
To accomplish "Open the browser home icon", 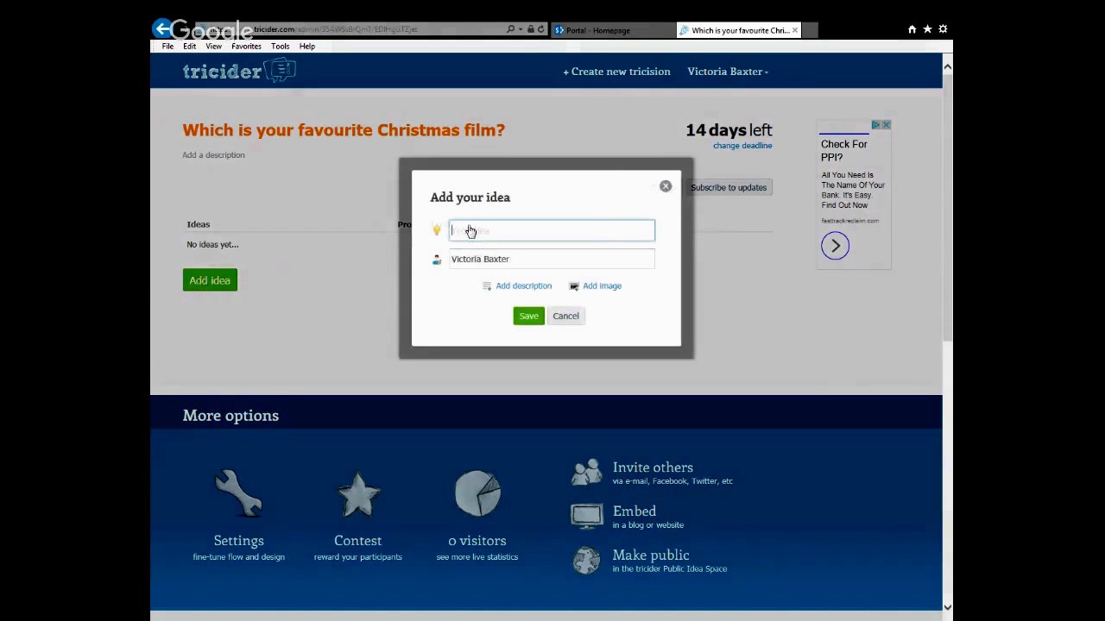I will [912, 29].
